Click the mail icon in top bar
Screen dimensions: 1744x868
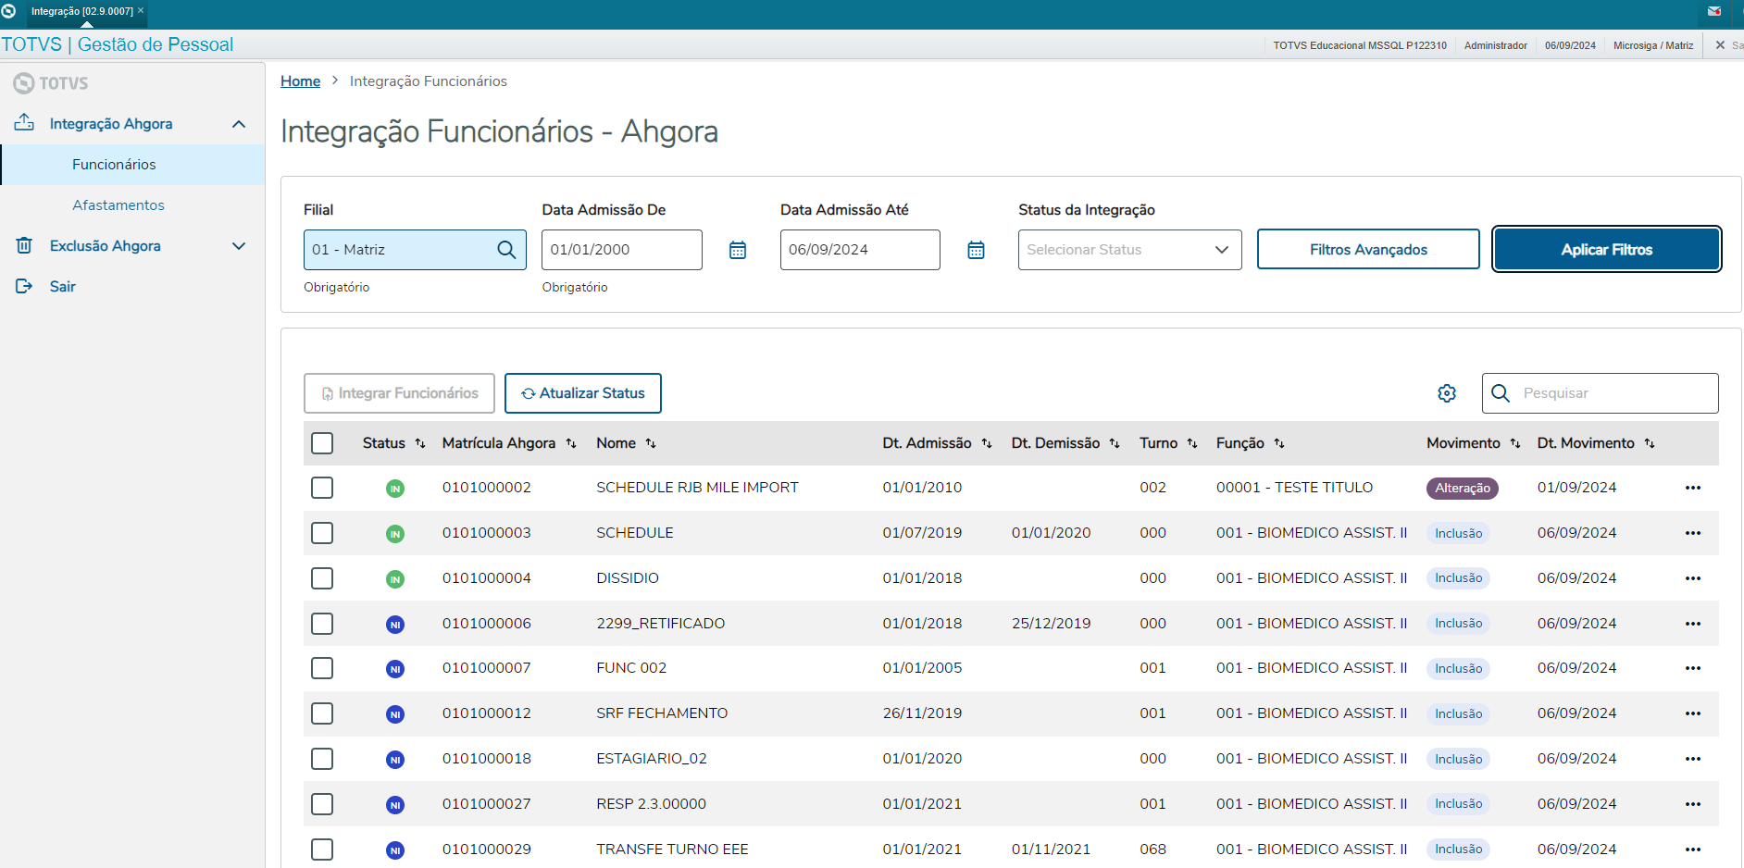coord(1714,11)
